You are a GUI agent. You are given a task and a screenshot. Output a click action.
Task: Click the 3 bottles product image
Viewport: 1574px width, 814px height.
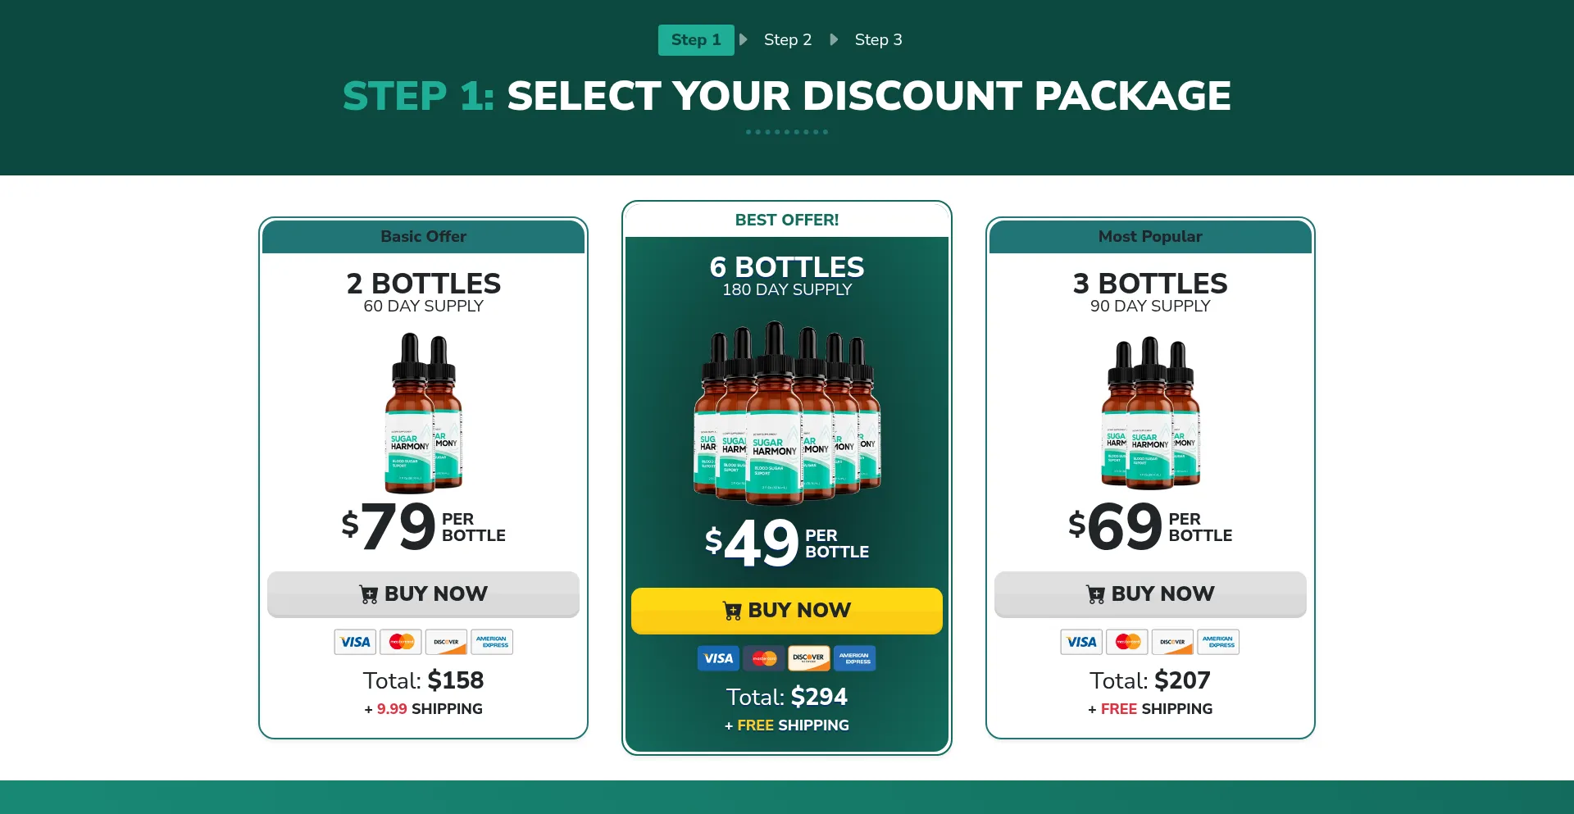pos(1150,412)
